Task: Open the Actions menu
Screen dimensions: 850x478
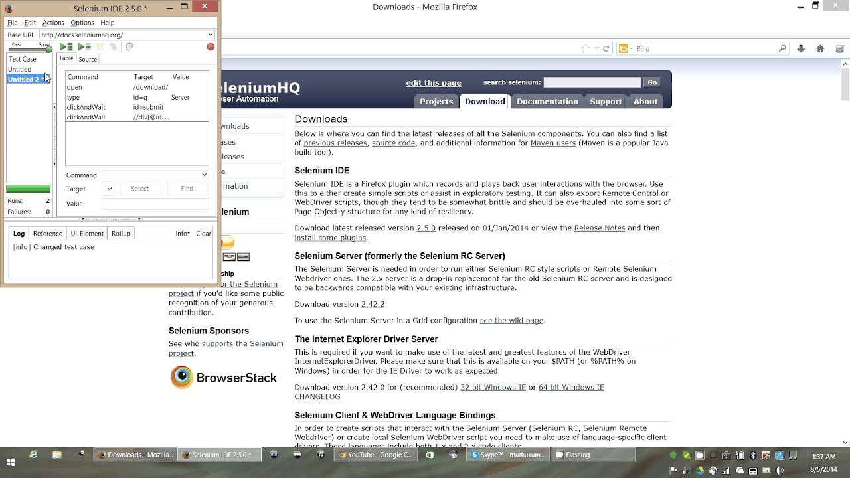Action: (x=53, y=23)
